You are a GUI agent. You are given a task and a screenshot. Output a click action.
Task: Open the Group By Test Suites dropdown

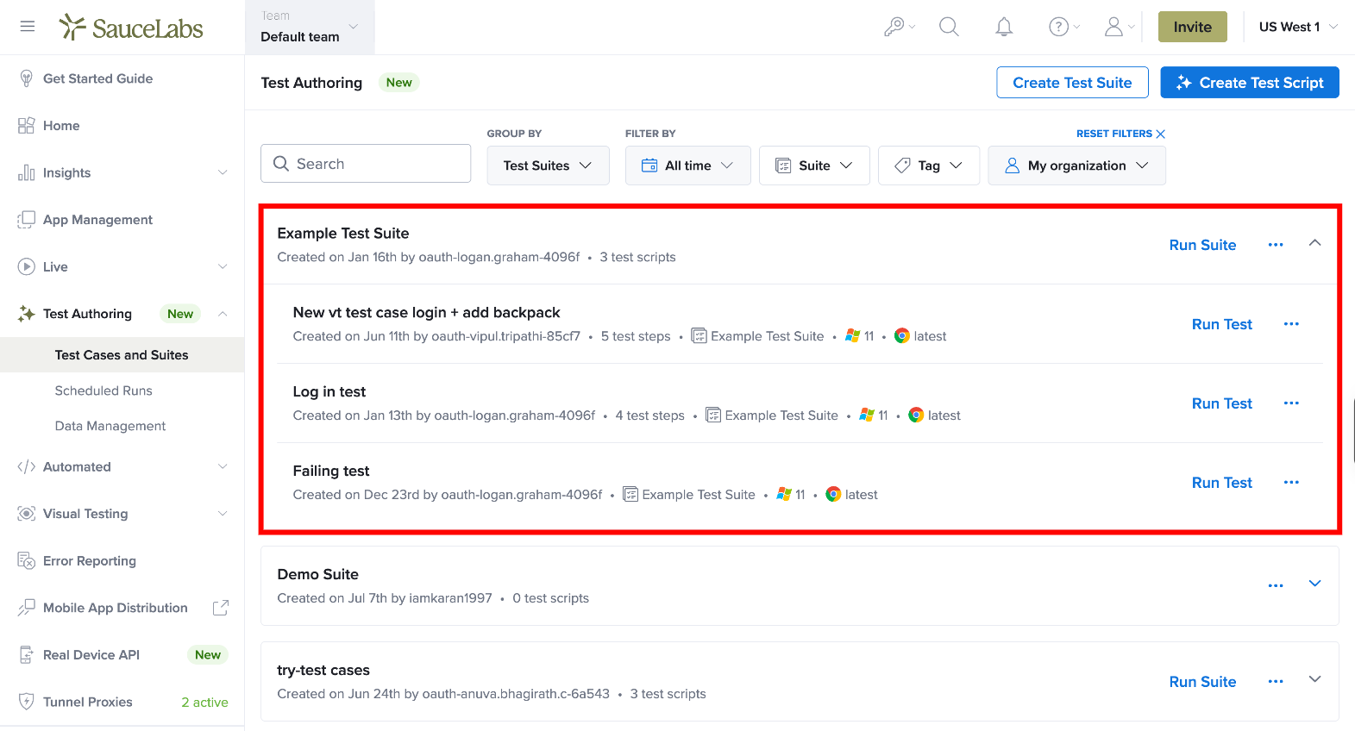[x=548, y=166]
